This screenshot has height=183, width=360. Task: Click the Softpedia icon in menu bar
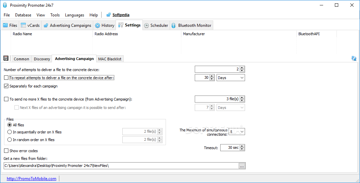109,15
